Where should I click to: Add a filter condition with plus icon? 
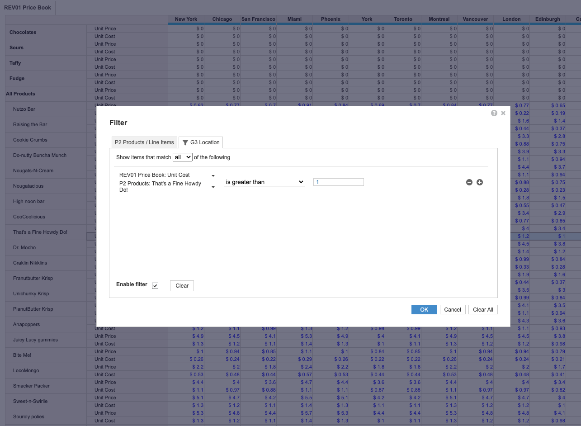point(480,182)
